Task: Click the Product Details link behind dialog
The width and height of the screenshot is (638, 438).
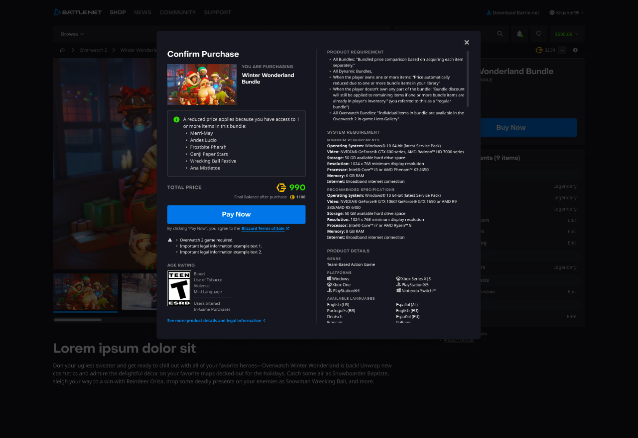Action: [x=459, y=341]
